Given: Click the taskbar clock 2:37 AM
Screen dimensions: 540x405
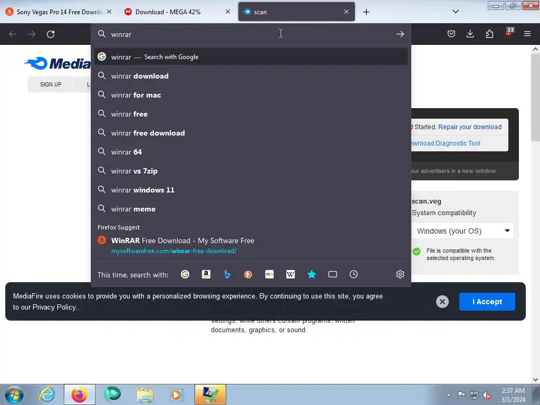Looking at the screenshot, I should coord(513,395).
